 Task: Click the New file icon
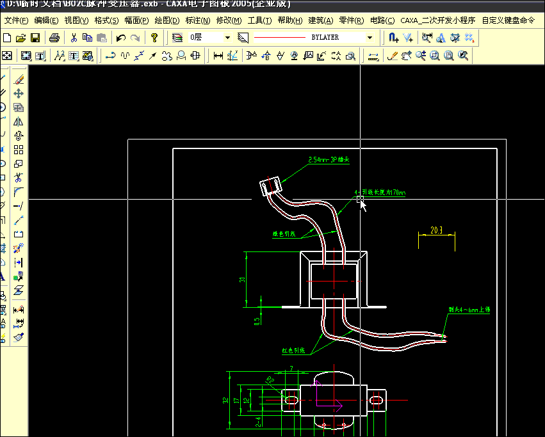[7, 38]
